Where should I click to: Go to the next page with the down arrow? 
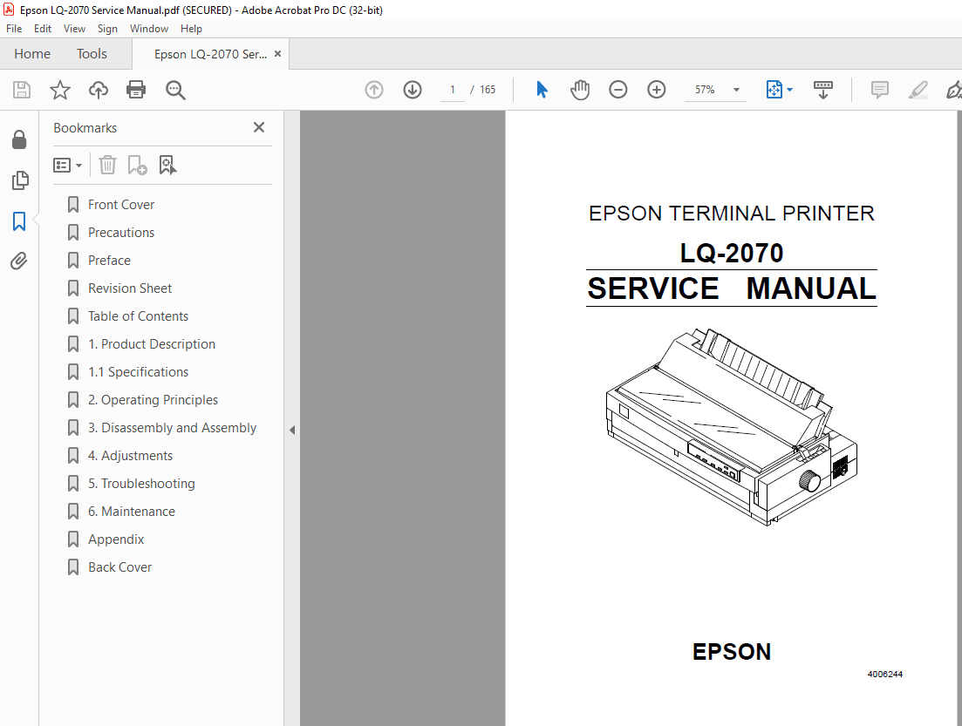[x=412, y=90]
